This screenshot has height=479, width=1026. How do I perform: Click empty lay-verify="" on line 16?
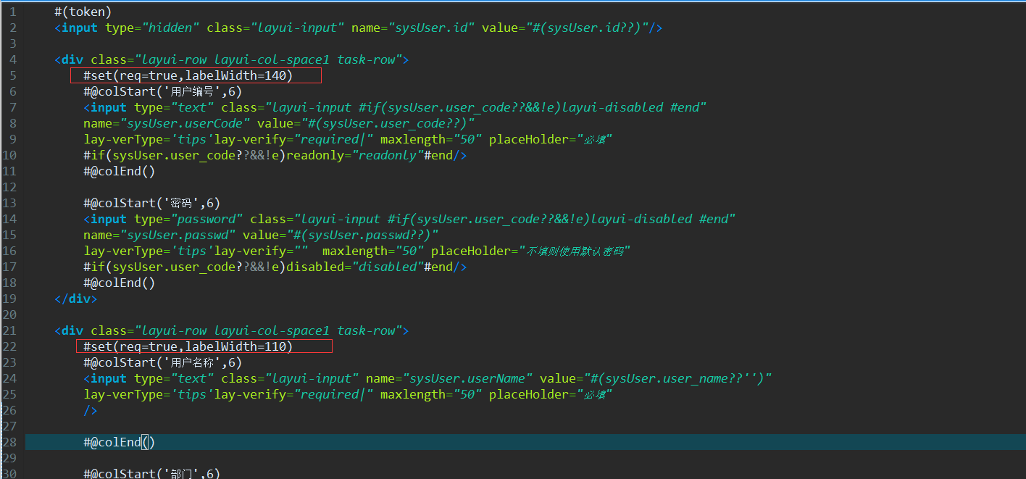pyautogui.click(x=261, y=251)
